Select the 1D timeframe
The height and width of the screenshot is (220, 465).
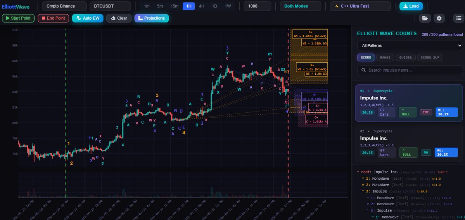pyautogui.click(x=214, y=6)
